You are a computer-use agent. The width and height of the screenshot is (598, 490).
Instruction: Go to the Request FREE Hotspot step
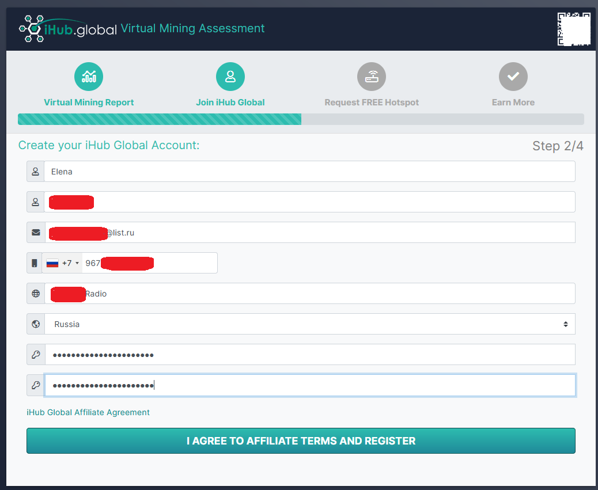point(372,102)
